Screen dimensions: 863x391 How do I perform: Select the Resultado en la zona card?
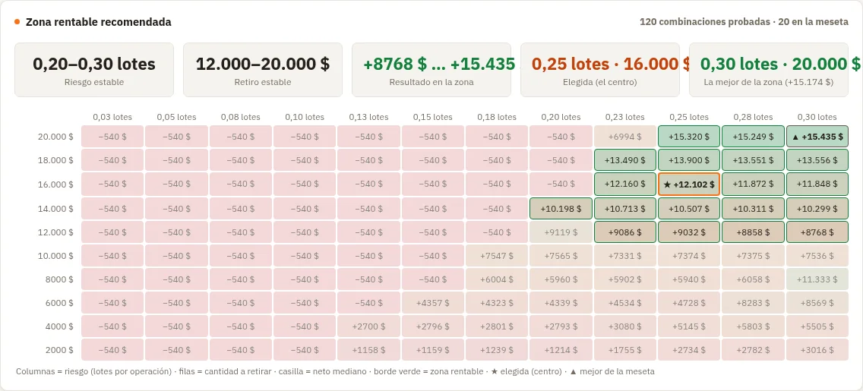click(x=431, y=70)
